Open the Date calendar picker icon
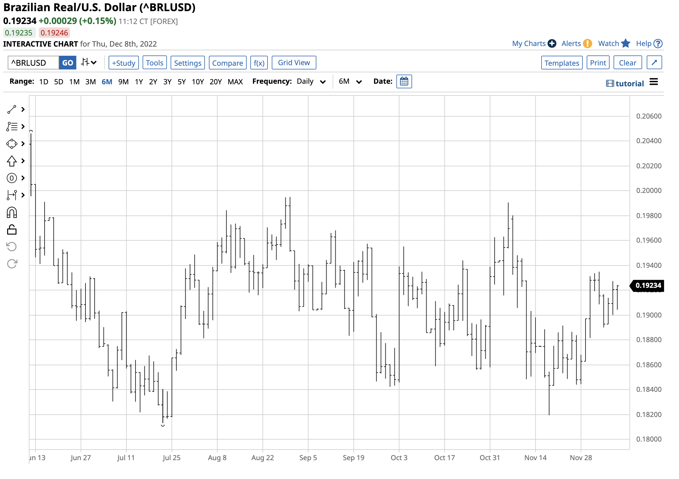Image resolution: width=679 pixels, height=479 pixels. pos(404,81)
